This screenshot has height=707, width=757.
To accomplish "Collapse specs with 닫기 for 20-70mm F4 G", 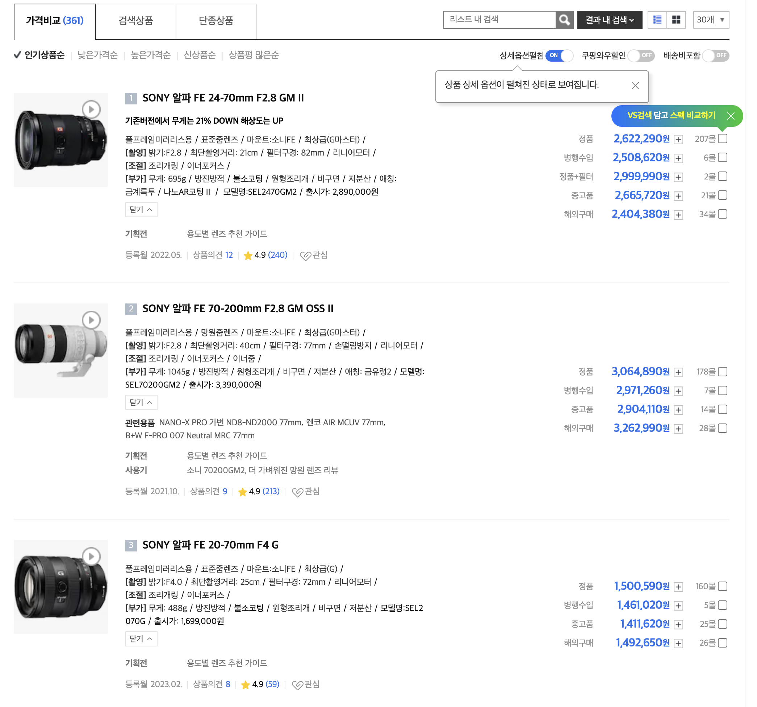I will click(141, 639).
